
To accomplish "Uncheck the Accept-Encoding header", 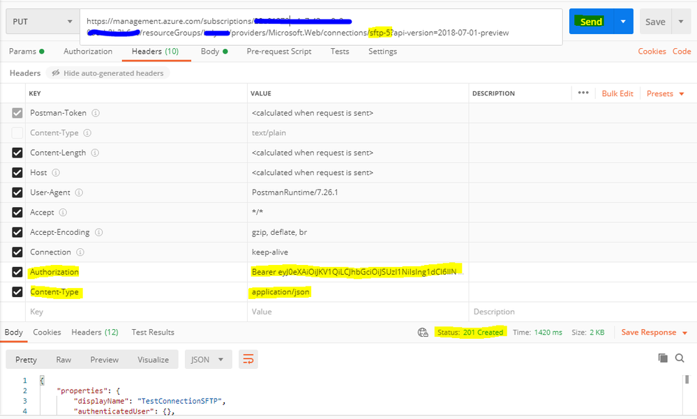I will point(17,232).
